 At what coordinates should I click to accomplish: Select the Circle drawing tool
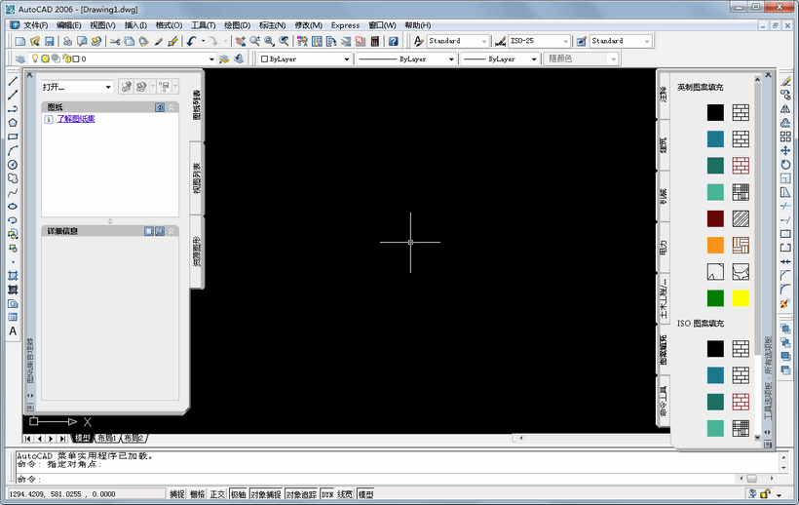coord(13,165)
